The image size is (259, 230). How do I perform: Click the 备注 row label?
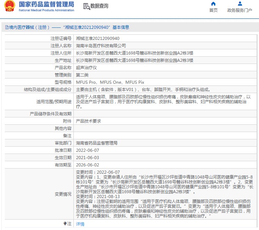[x=67, y=136]
